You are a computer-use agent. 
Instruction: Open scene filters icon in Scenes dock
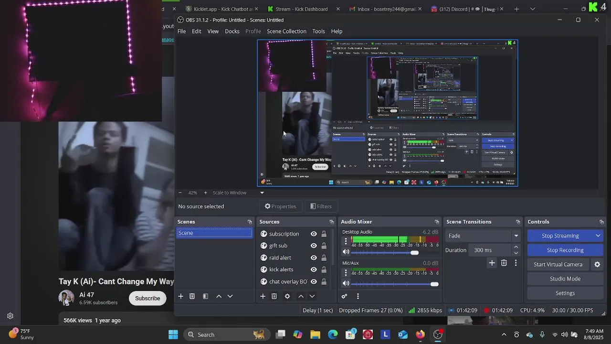[x=205, y=296]
